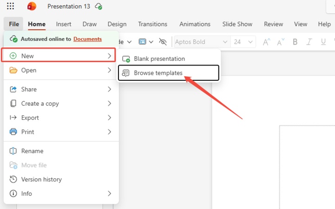Screen dimensions: 335x209
Task: Switch to the Design tab
Action: (117, 24)
